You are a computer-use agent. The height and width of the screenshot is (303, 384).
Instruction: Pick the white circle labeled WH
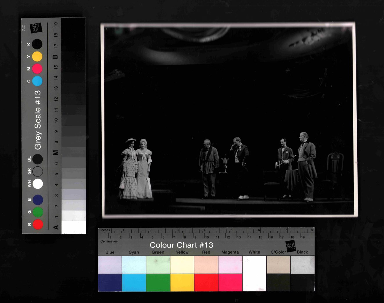[38, 184]
